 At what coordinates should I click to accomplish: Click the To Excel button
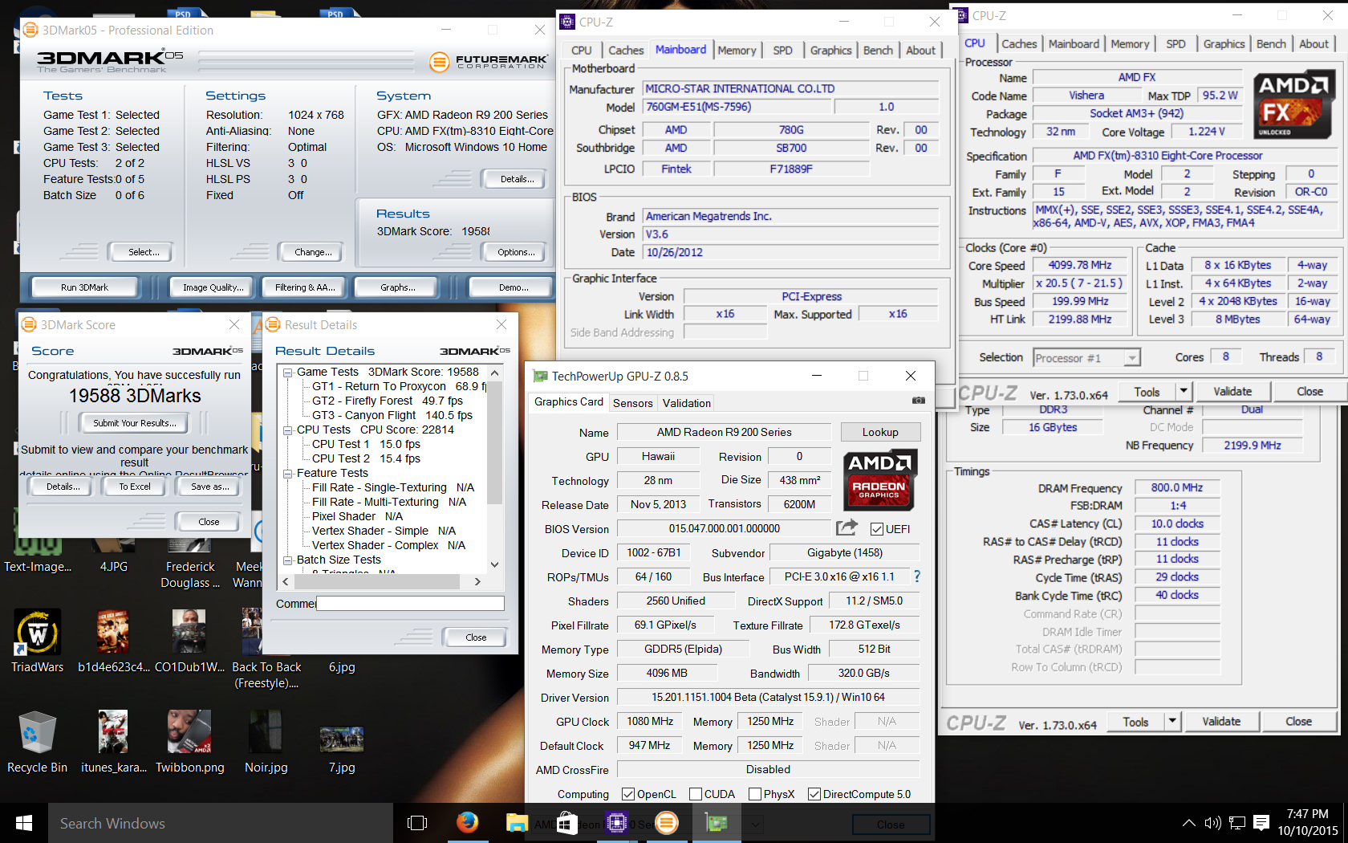[x=135, y=487]
